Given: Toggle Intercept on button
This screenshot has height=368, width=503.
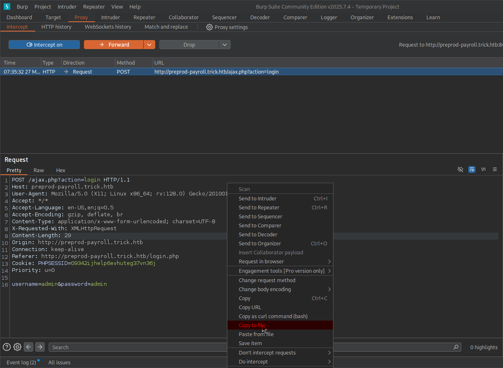Looking at the screenshot, I should tap(44, 45).
